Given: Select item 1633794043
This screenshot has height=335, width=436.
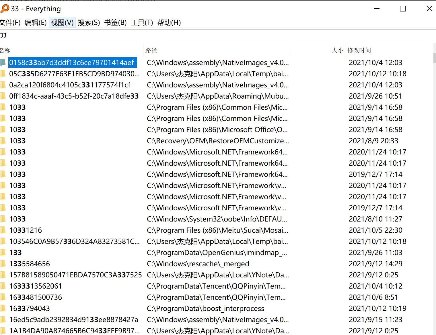Looking at the screenshot, I should coord(30,308).
